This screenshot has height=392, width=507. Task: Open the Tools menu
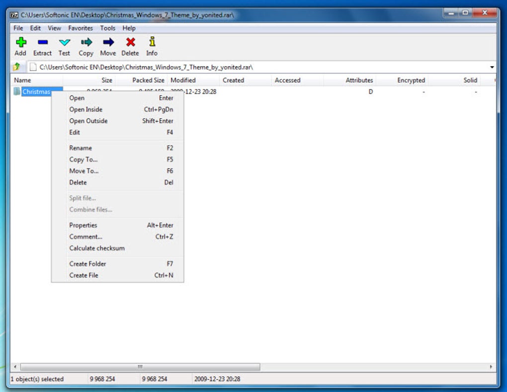[x=107, y=28]
